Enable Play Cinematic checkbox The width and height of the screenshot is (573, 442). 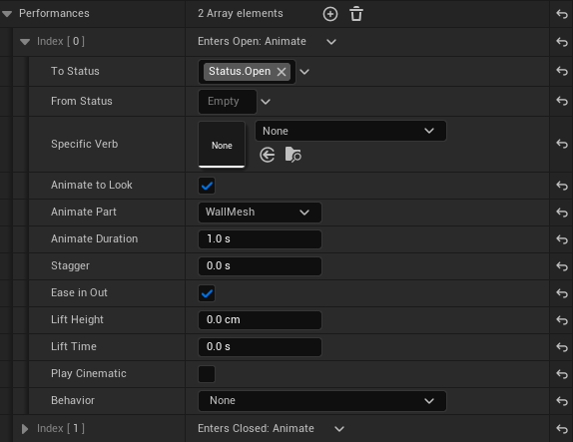click(207, 374)
